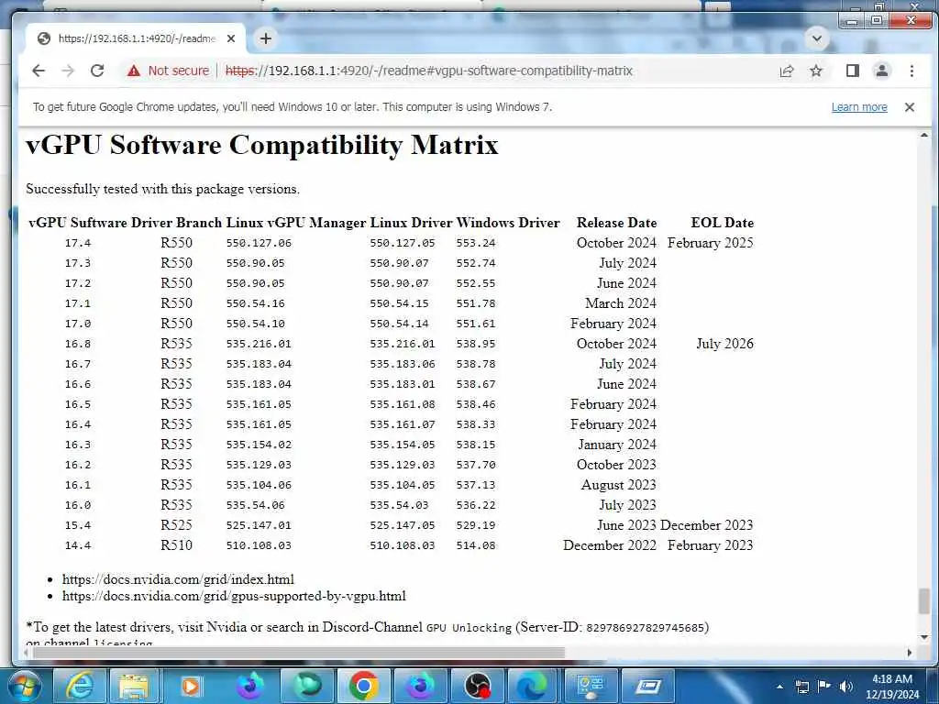Open gpus-supported-by-vgpu.html link
The width and height of the screenshot is (939, 704).
pos(234,596)
